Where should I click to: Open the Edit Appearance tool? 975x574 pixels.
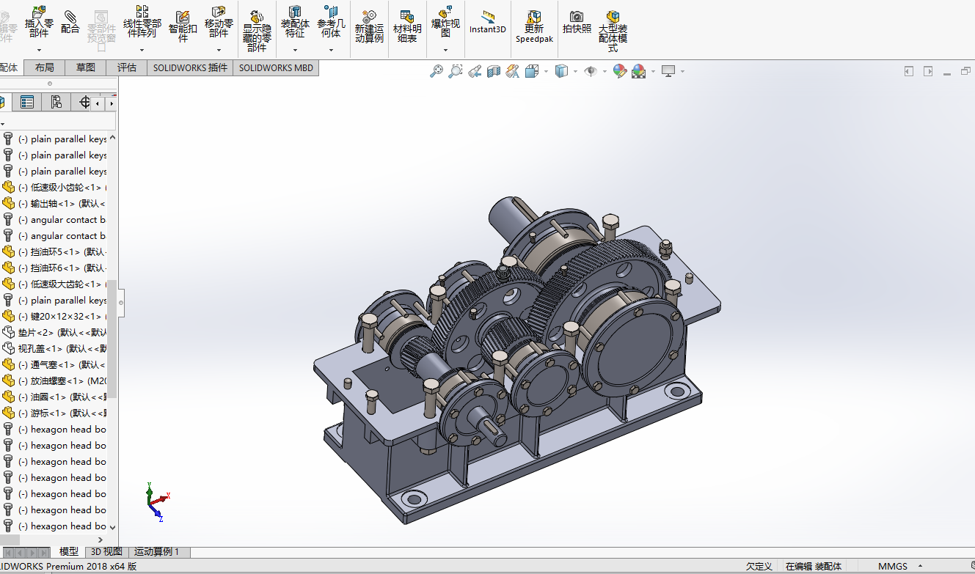click(x=620, y=71)
